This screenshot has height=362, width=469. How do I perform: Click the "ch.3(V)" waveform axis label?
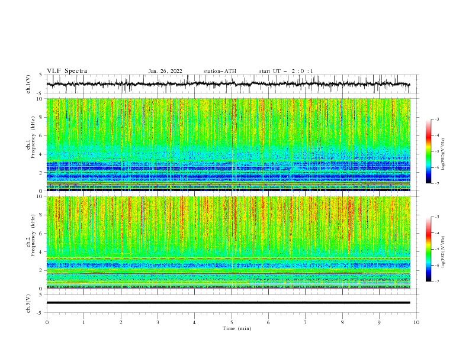[28, 303]
